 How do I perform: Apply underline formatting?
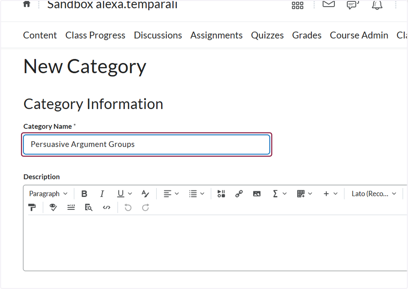coord(120,194)
